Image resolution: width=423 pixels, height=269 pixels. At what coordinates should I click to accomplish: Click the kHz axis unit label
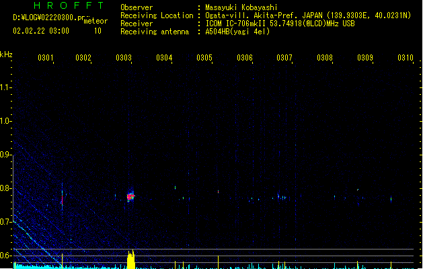pyautogui.click(x=6, y=54)
